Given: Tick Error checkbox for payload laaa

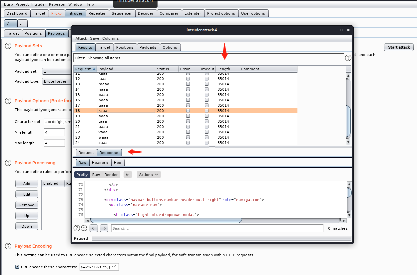Looking at the screenshot, I should [x=188, y=79].
